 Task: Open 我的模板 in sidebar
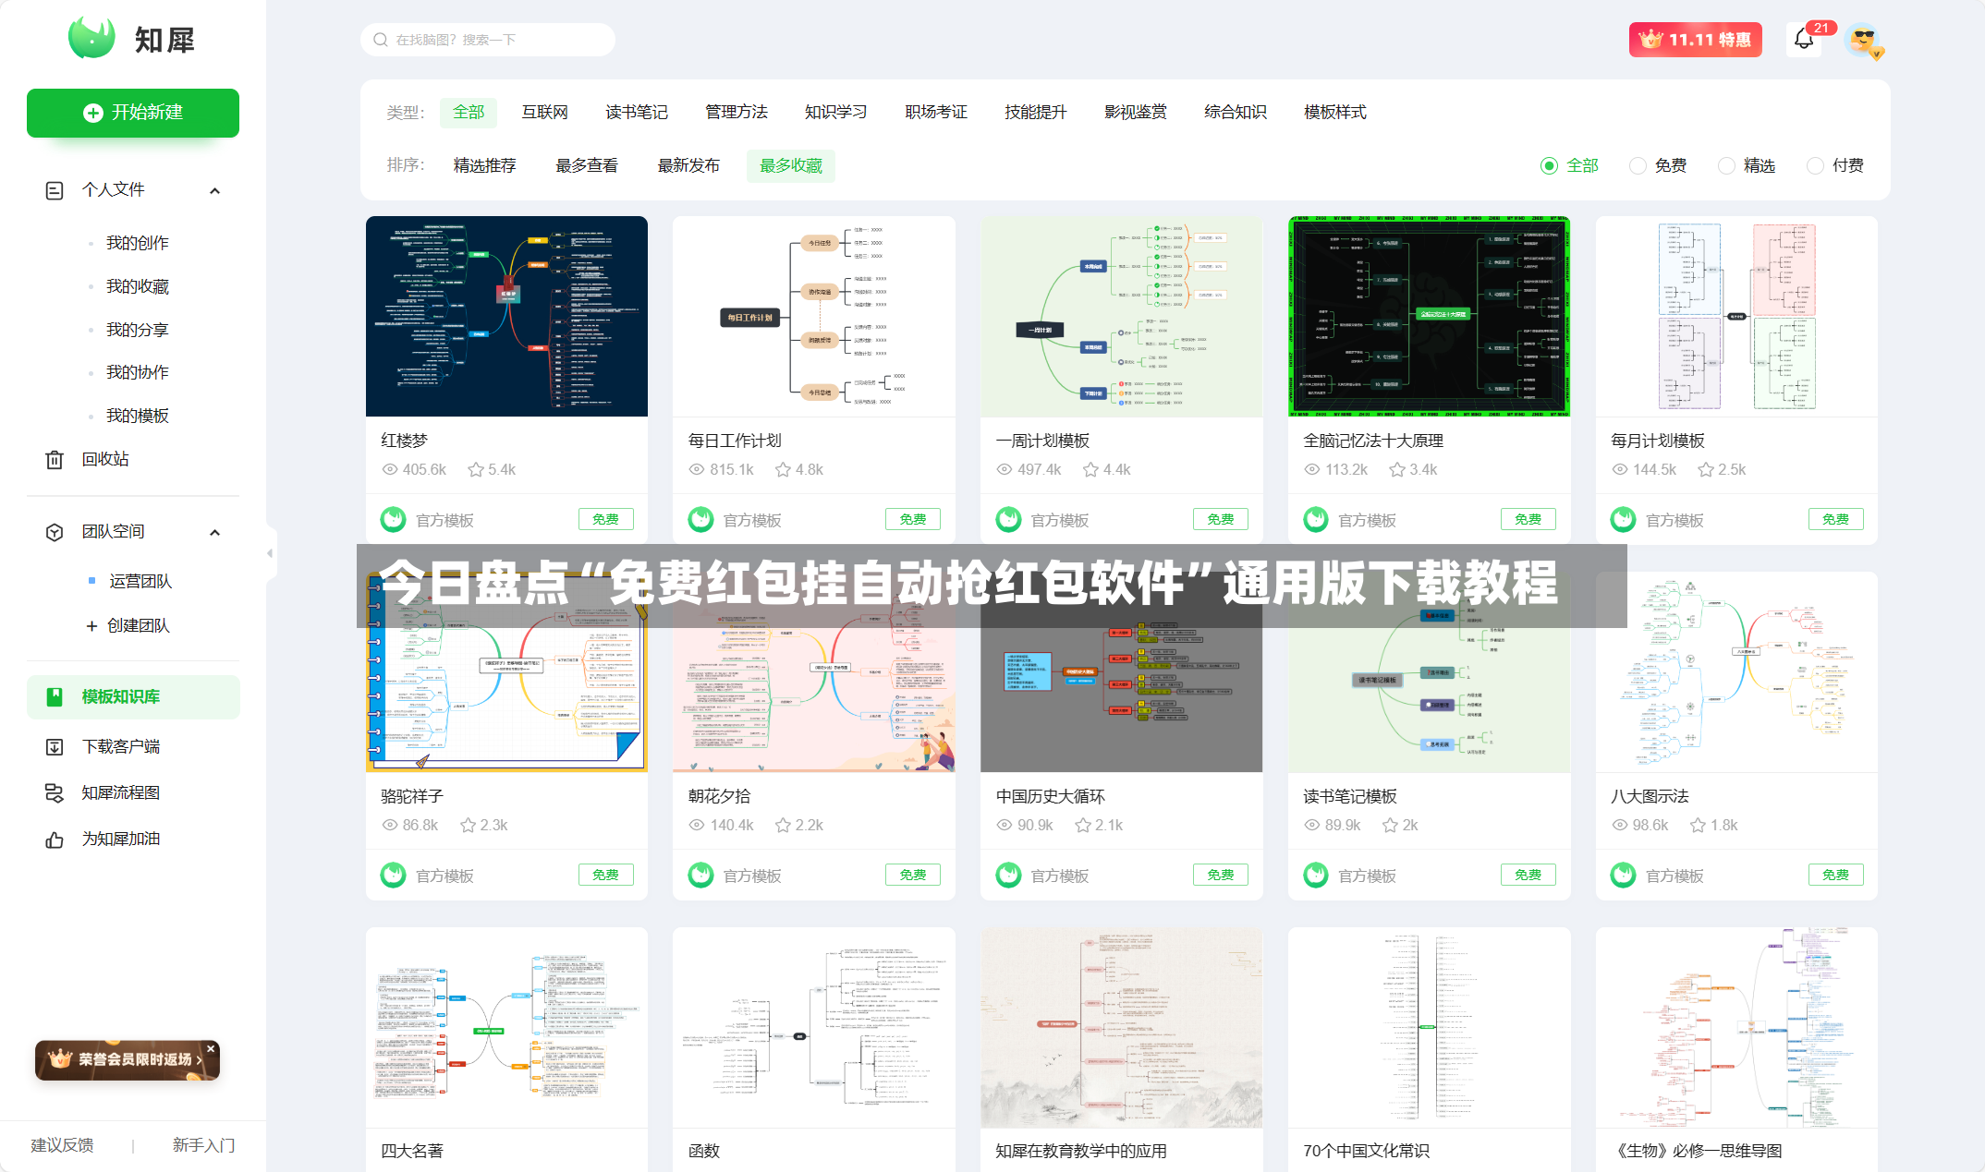click(x=138, y=417)
